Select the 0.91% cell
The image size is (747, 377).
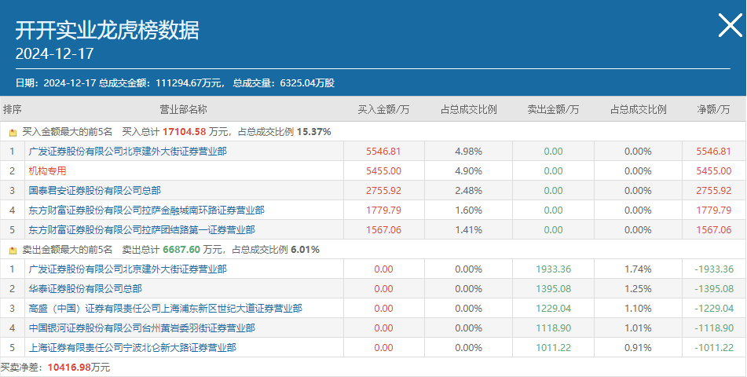(x=638, y=348)
